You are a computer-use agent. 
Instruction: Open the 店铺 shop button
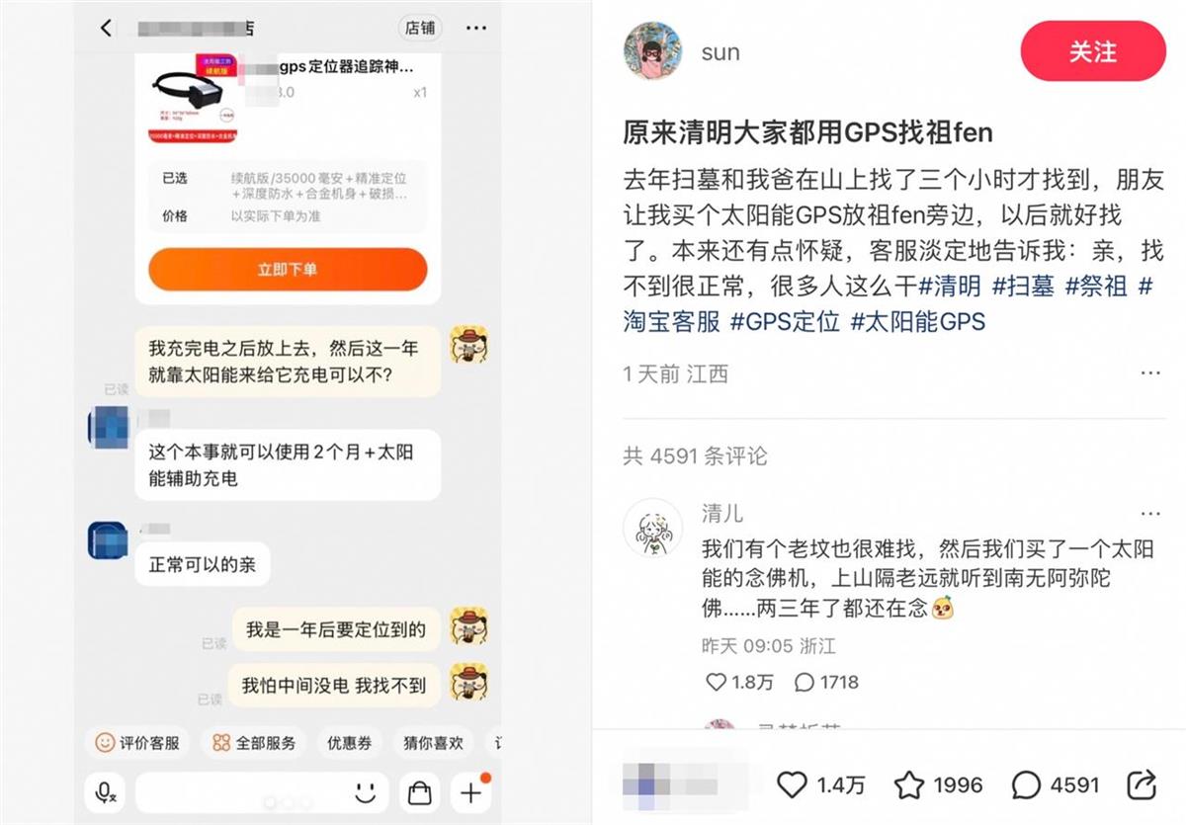point(420,28)
